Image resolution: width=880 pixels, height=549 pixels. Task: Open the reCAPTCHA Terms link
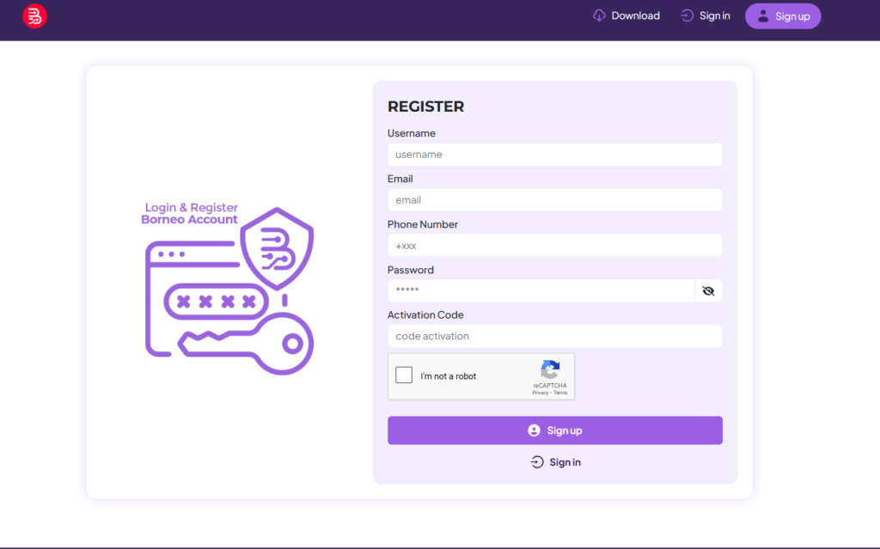click(x=560, y=393)
